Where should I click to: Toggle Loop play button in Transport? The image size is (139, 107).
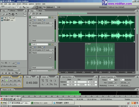coord(19,80)
